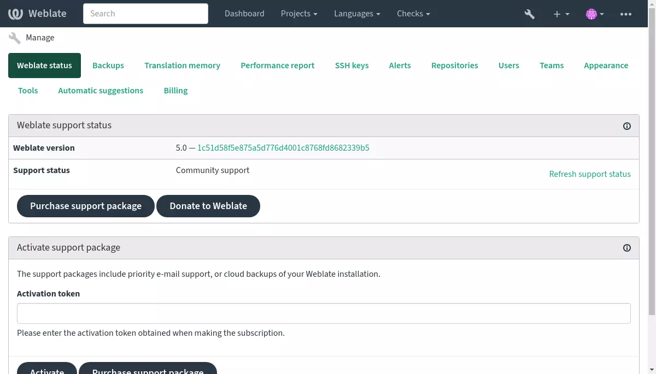Open the user avatar menu

595,14
